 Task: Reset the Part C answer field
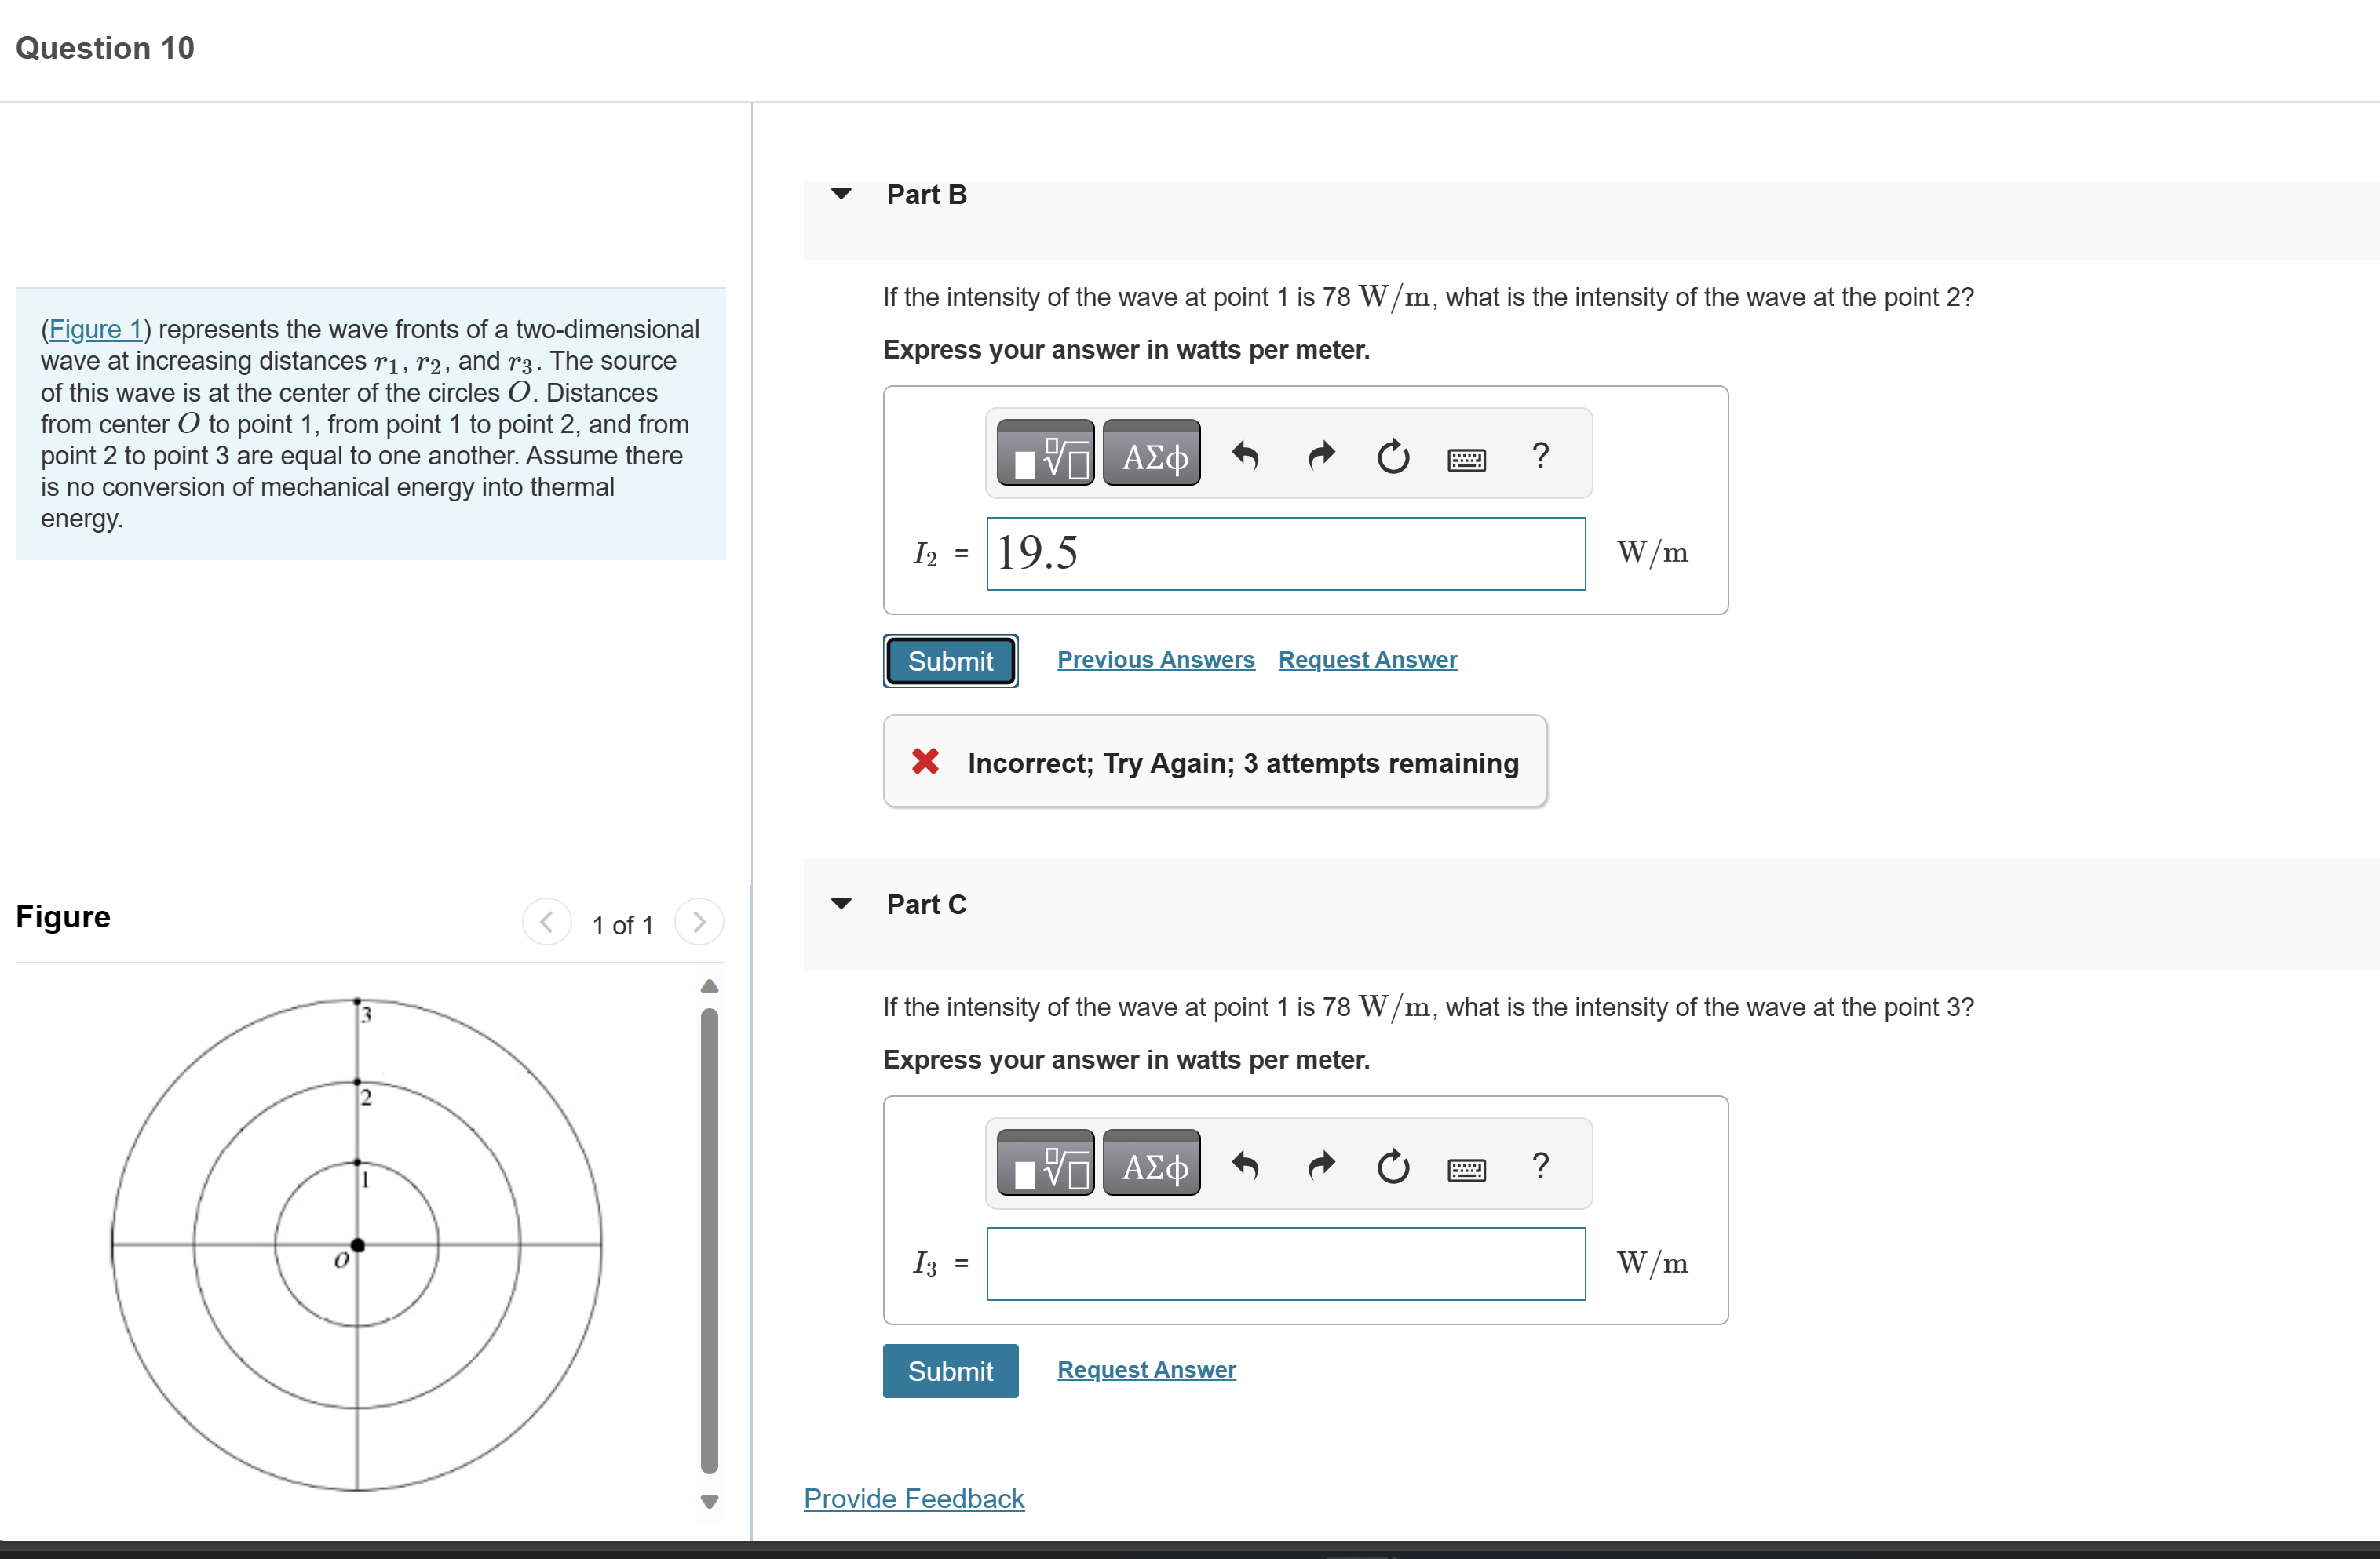1393,1165
